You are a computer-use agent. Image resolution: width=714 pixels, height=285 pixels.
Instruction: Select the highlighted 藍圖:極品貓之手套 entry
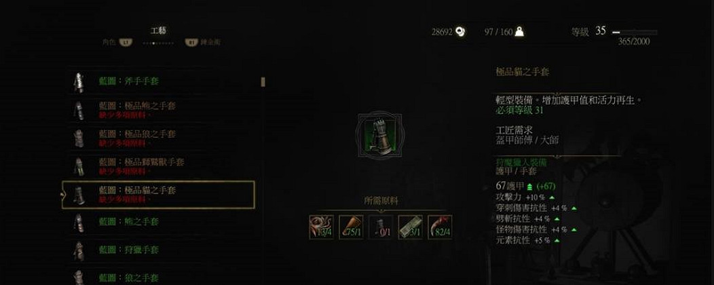click(158, 194)
